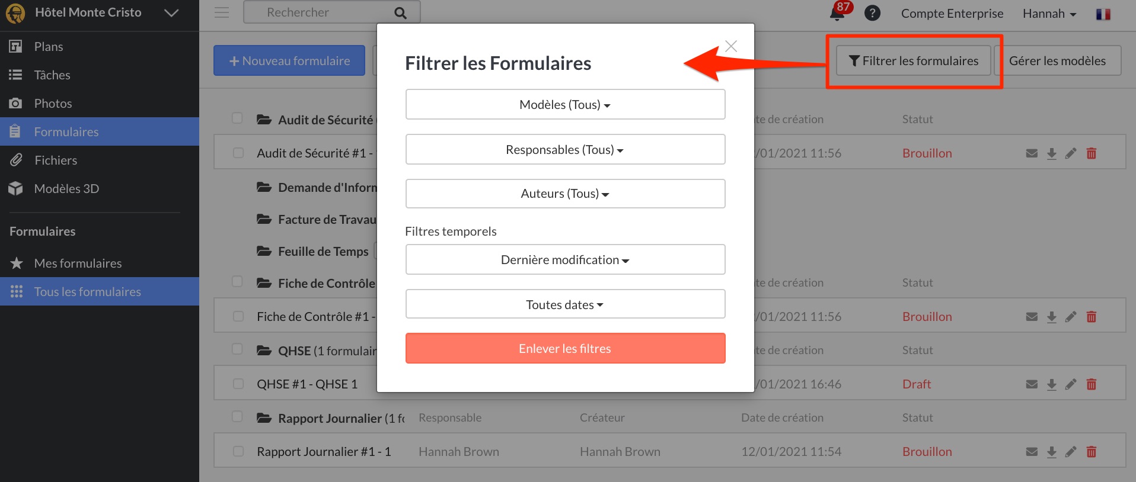This screenshot has height=482, width=1136.
Task: Tick the QHSE #1 - QHSE 1 checkbox
Action: click(x=238, y=384)
